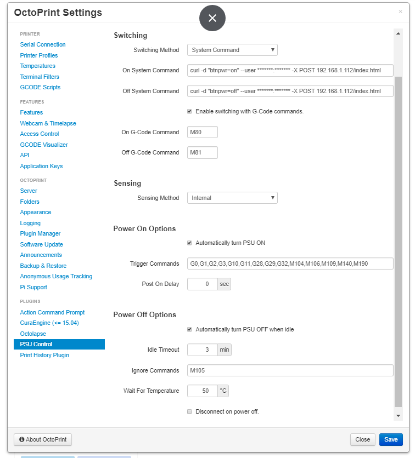The width and height of the screenshot is (415, 458).
Task: Go to Appearance section
Action: click(36, 212)
